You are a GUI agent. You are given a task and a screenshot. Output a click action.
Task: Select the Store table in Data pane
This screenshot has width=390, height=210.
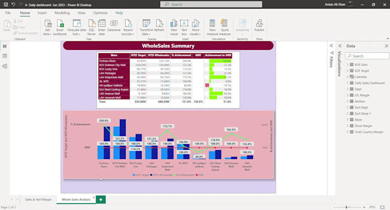click(358, 120)
